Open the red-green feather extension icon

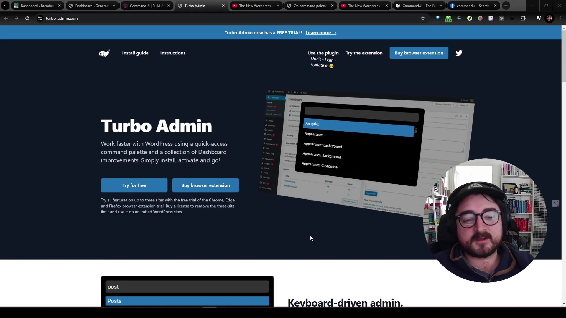470,18
